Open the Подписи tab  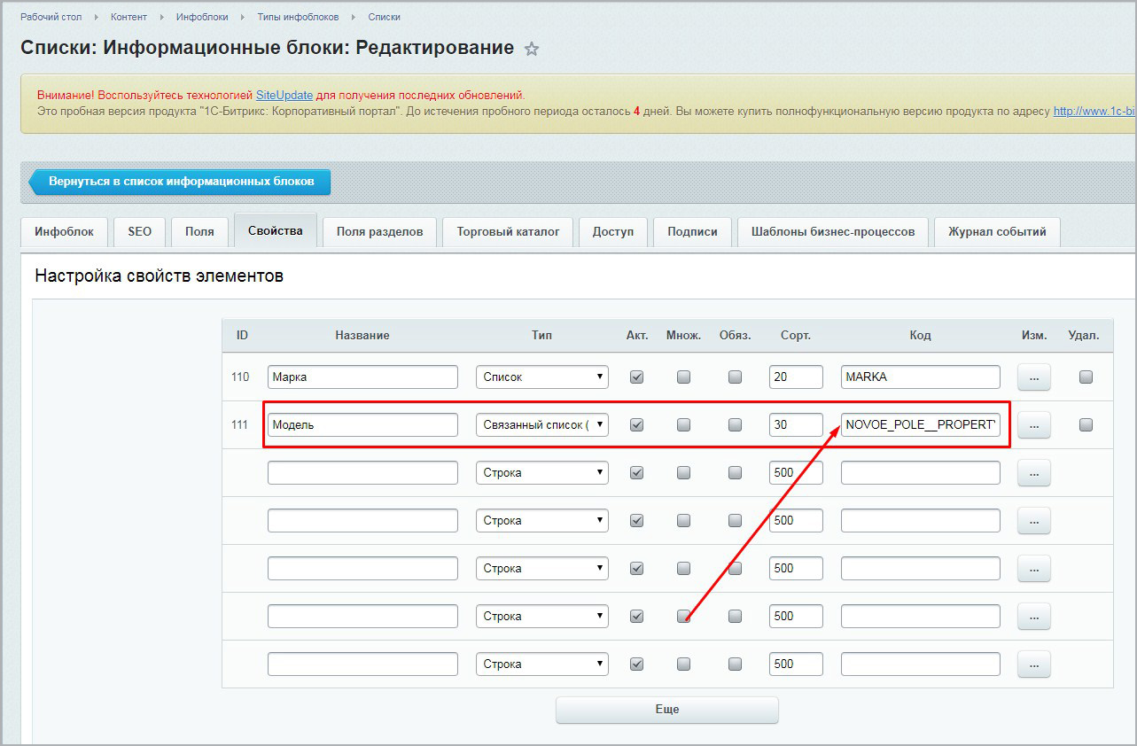[692, 232]
